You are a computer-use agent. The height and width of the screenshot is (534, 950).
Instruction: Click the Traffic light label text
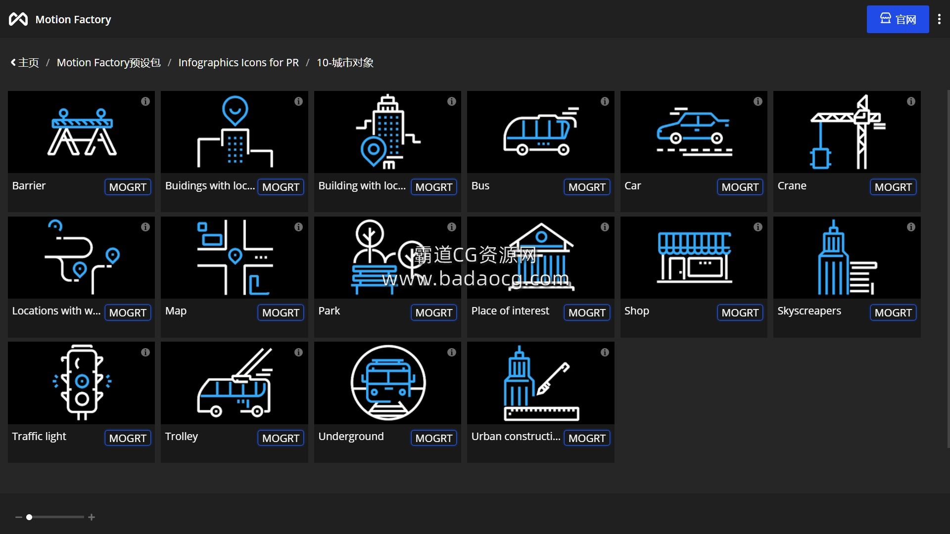[39, 437]
